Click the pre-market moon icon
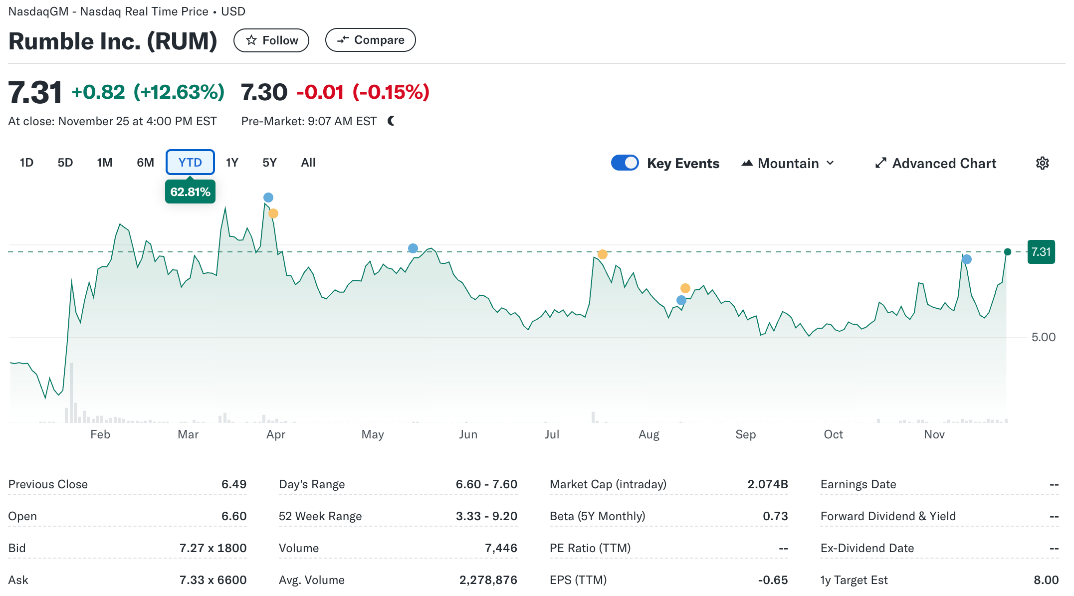Screen dimensions: 1074x596 [391, 121]
